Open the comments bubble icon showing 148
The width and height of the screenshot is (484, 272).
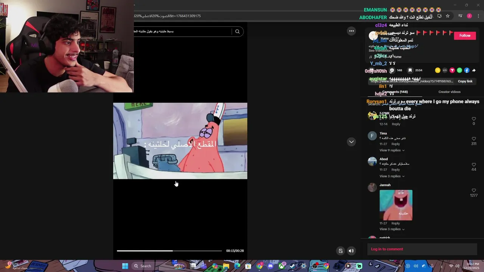[x=392, y=70]
